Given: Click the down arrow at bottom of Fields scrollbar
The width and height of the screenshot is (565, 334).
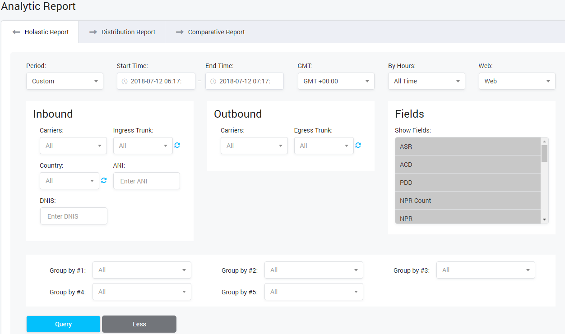Looking at the screenshot, I should (544, 220).
